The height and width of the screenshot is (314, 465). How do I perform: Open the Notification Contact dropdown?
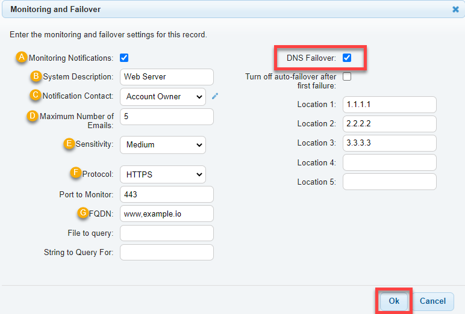(163, 97)
